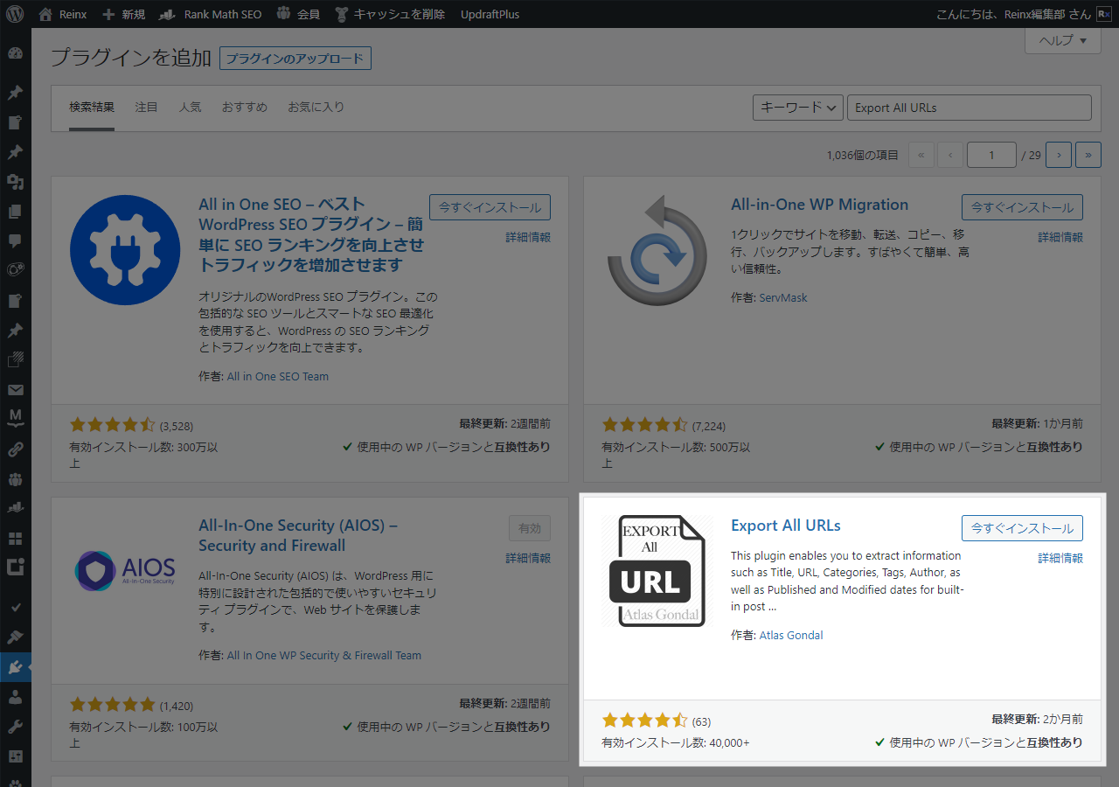
Task: Click the chain link icon in sidebar
Action: pyautogui.click(x=15, y=449)
